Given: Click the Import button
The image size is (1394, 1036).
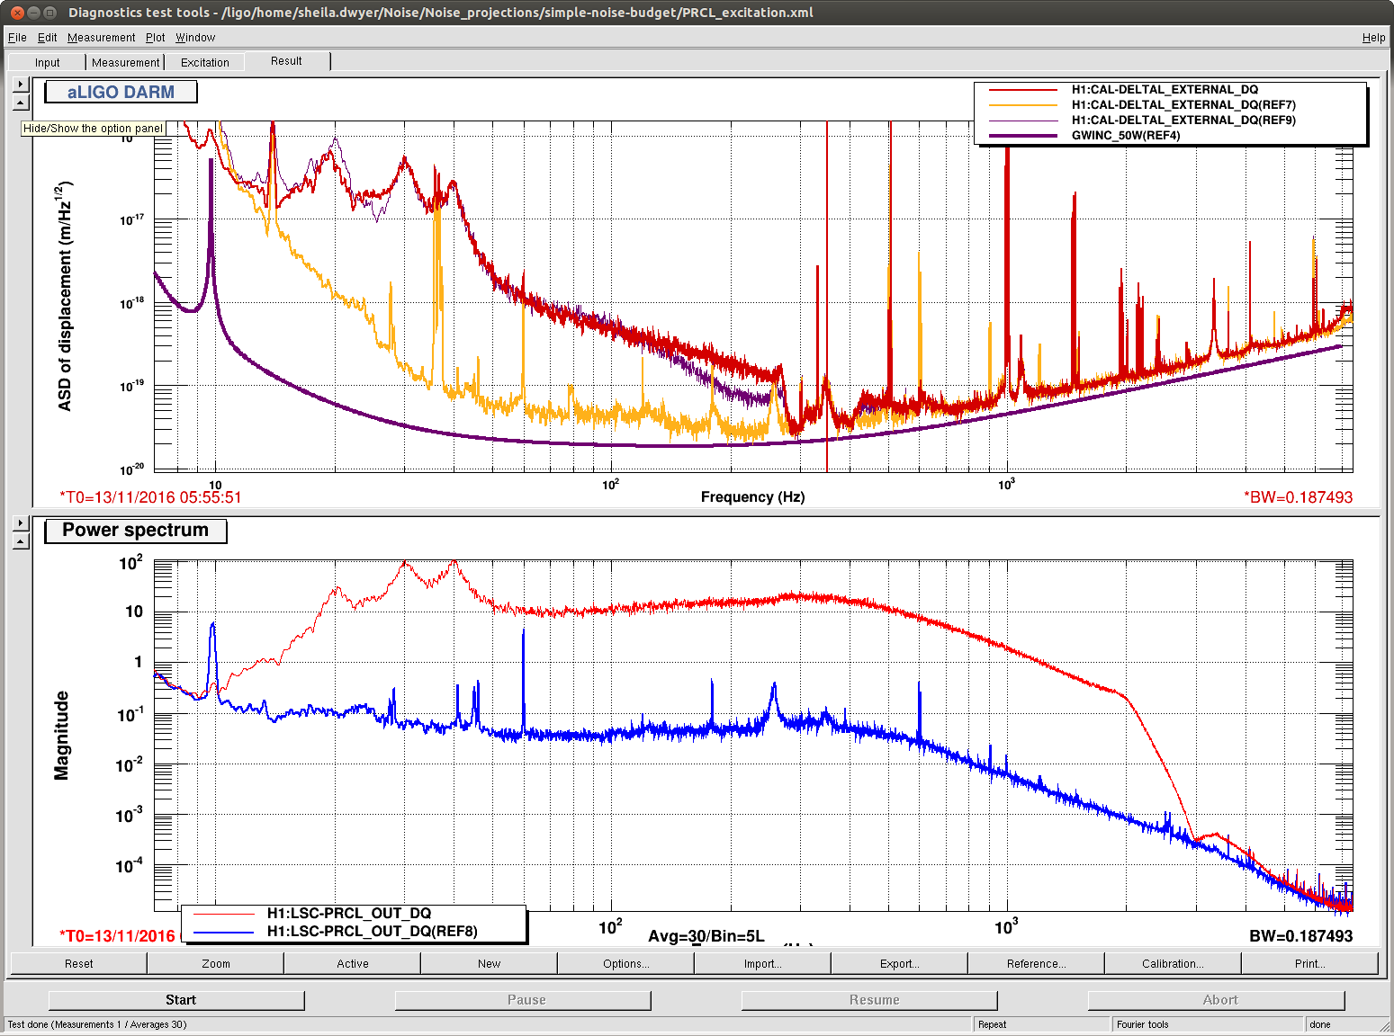Looking at the screenshot, I should tap(762, 963).
